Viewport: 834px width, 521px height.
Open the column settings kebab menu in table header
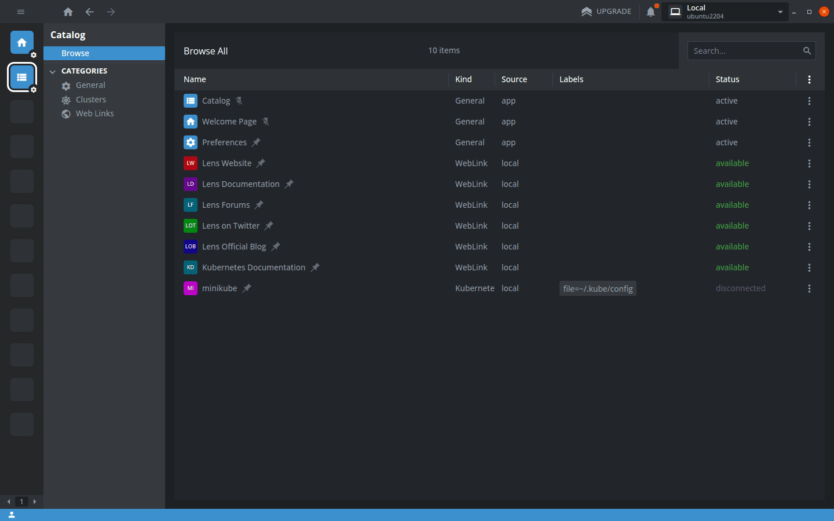point(809,79)
